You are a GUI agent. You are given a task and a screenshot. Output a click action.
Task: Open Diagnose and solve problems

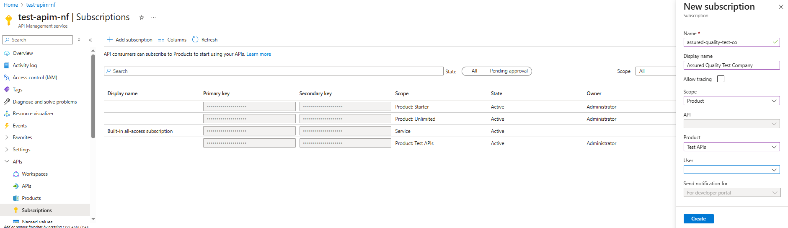45,102
